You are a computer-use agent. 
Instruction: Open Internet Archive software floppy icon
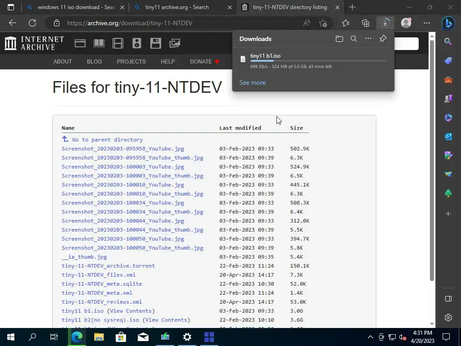coord(155,43)
